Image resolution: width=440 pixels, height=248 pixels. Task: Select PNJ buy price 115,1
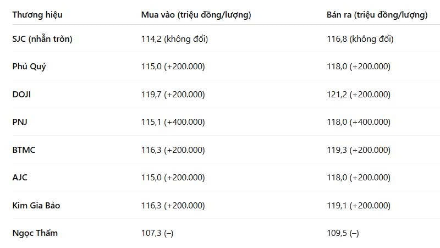click(x=151, y=122)
